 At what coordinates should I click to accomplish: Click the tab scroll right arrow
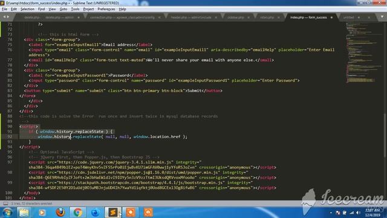coord(8,17)
